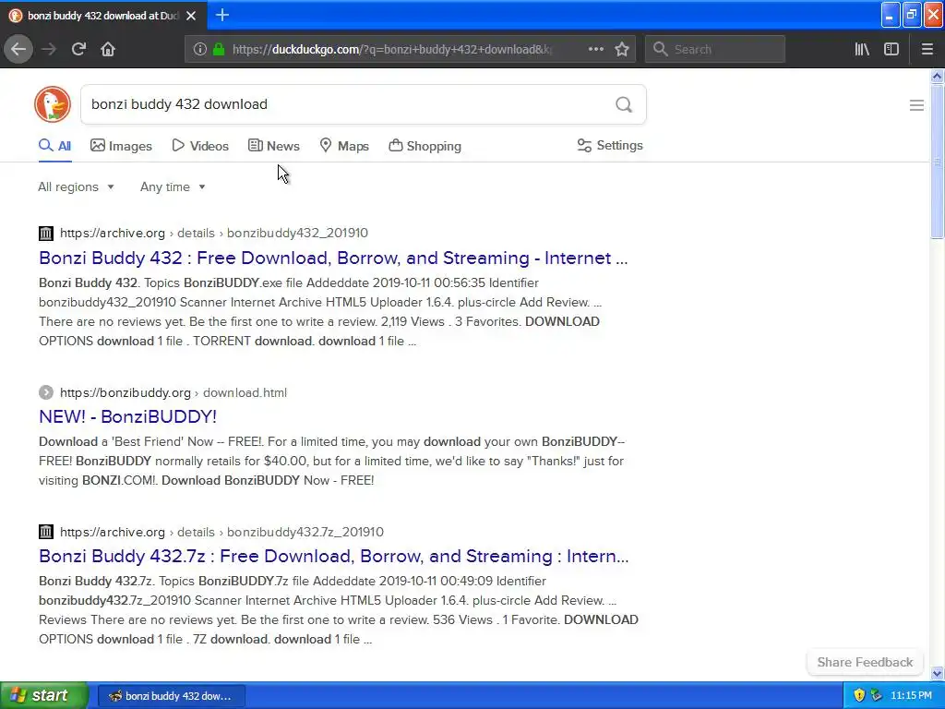Image resolution: width=945 pixels, height=709 pixels.
Task: Switch to News results
Action: [273, 146]
